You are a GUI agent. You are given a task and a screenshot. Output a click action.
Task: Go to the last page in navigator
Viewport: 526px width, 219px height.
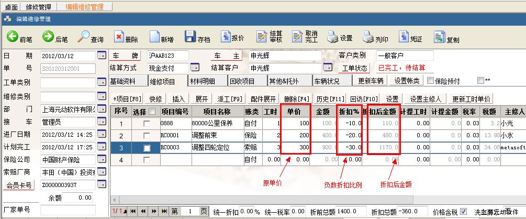click(x=163, y=211)
